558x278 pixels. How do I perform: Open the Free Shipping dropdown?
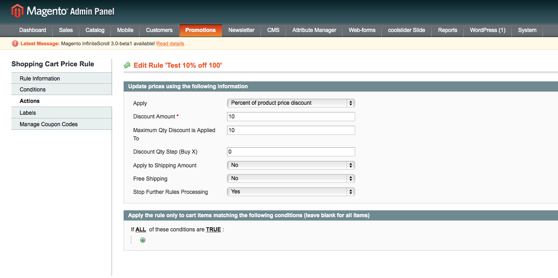[x=291, y=178]
